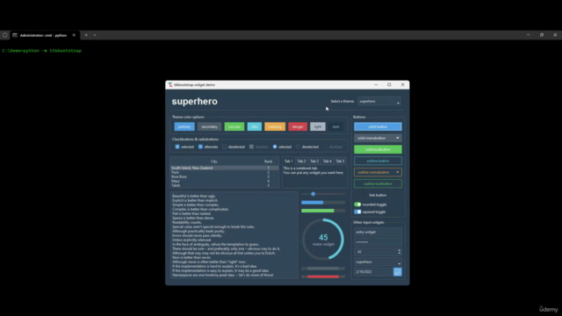Click the ttkbootstrap demo window title icon

[170, 85]
